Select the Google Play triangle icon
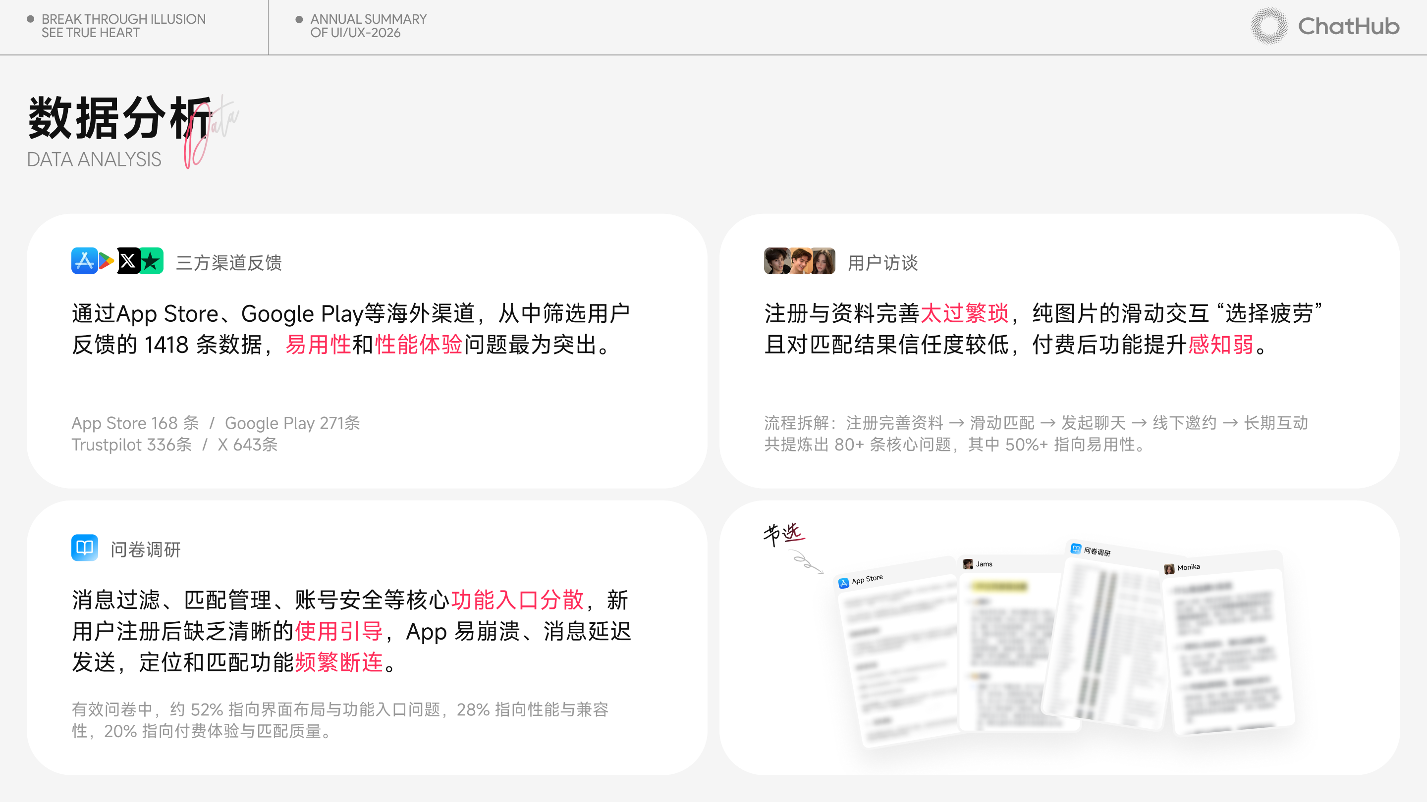 click(x=107, y=261)
